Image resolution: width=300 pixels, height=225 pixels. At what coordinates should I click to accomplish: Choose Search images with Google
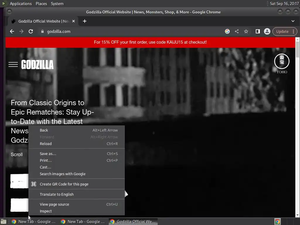tap(76, 174)
